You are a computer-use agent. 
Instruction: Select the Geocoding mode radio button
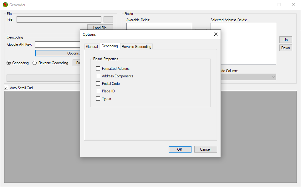pos(9,63)
